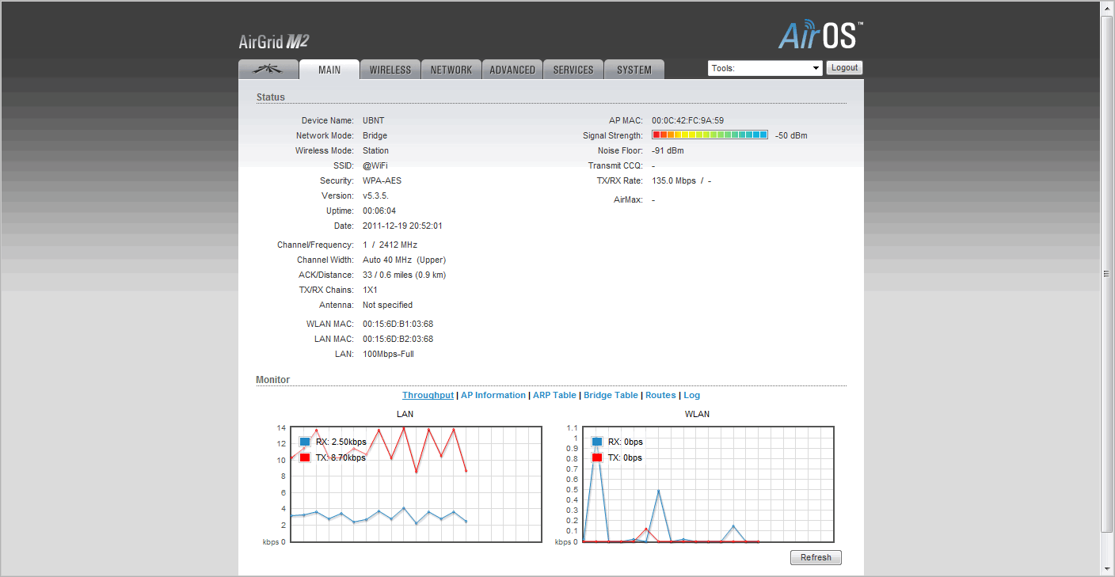The image size is (1115, 577).
Task: Open the AP Information link
Action: [493, 395]
